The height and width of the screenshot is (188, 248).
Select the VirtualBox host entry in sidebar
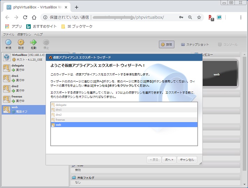pos(24,57)
